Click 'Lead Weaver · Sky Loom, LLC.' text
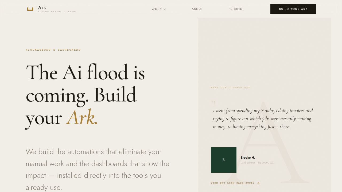Screen dimensions: 342x192 (258, 163)
